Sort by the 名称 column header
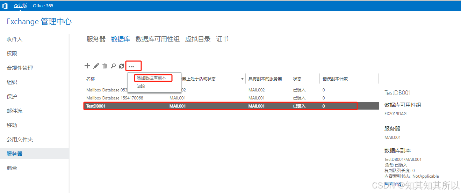The image size is (461, 193). 91,79
